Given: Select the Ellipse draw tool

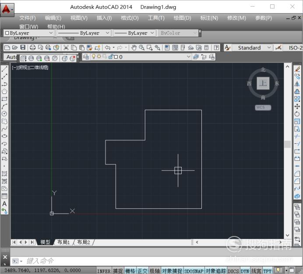Looking at the screenshot, I should click(4, 136).
